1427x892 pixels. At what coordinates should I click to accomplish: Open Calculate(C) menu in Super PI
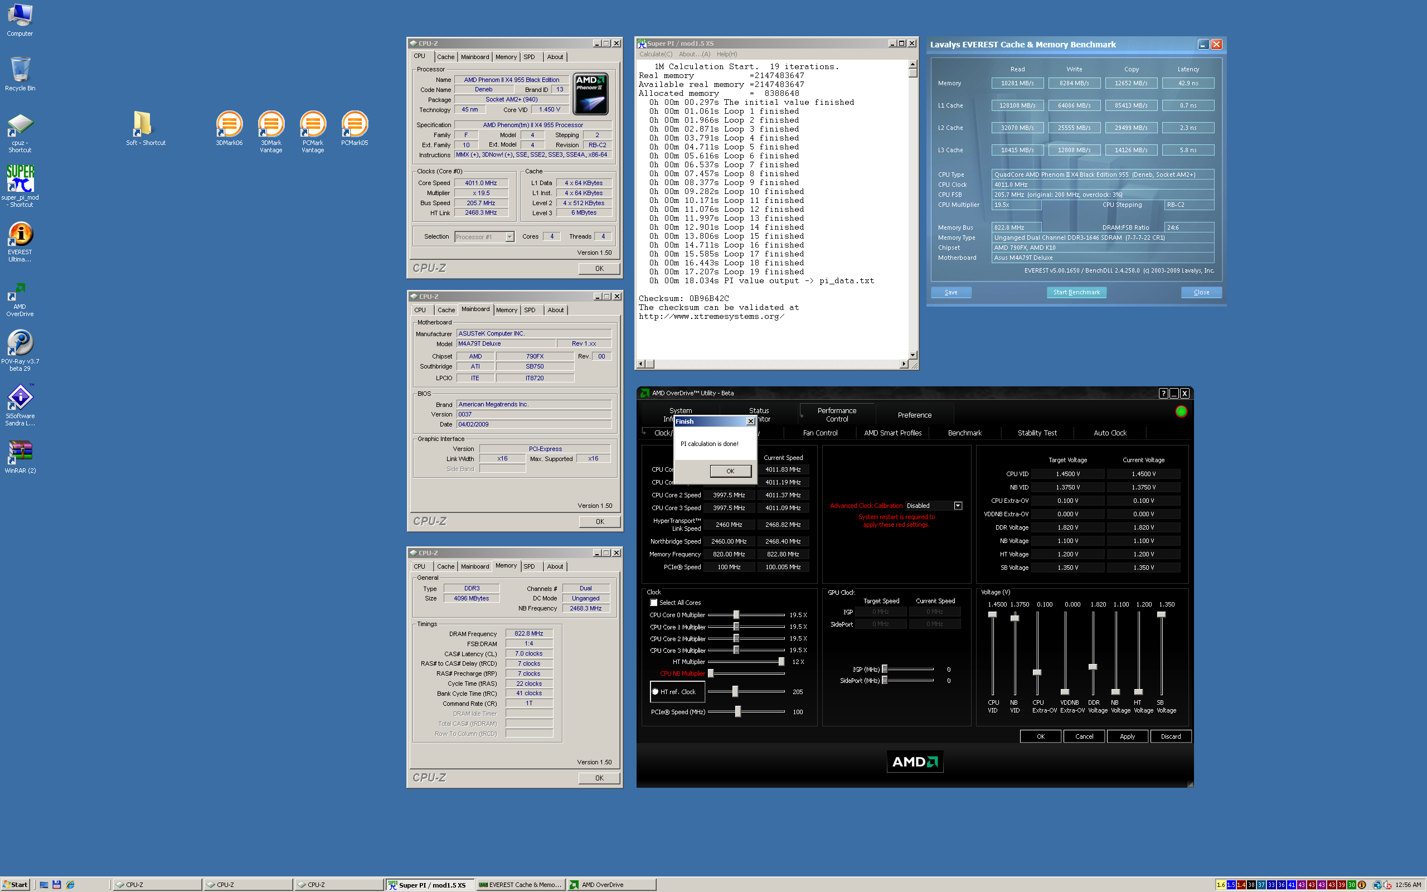[x=656, y=54]
